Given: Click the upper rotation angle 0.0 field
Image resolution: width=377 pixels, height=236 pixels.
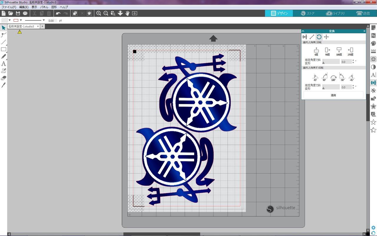Looking at the screenshot, I should [346, 62].
